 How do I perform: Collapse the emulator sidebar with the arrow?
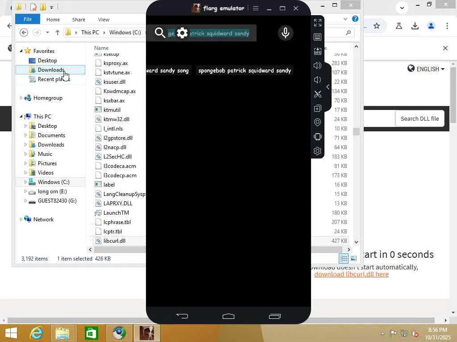click(x=328, y=87)
